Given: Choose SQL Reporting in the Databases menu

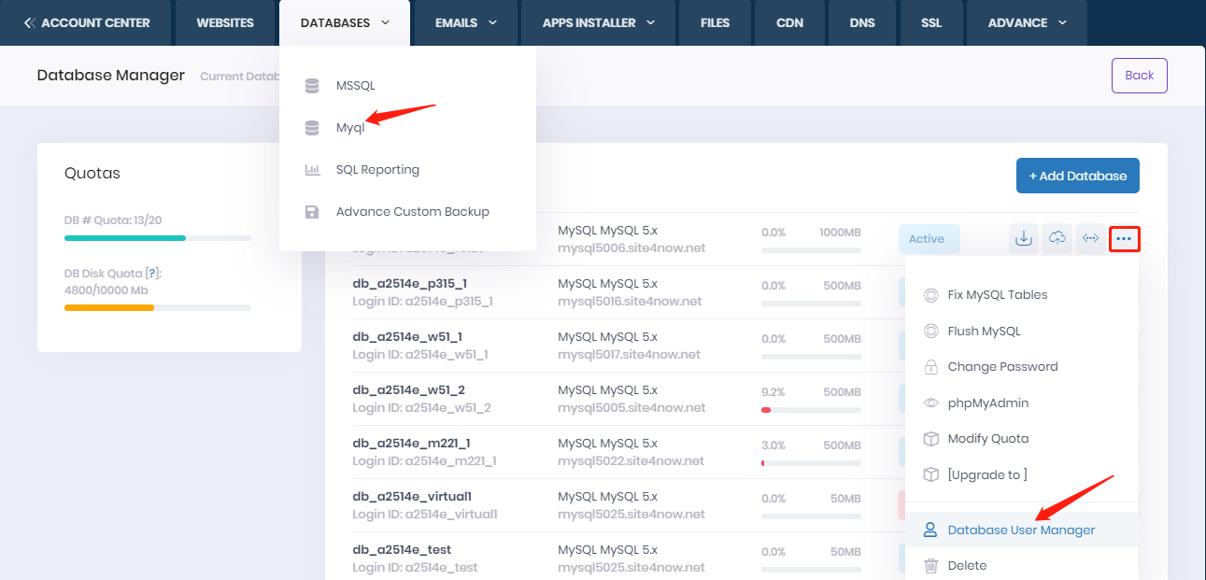Looking at the screenshot, I should 377,170.
